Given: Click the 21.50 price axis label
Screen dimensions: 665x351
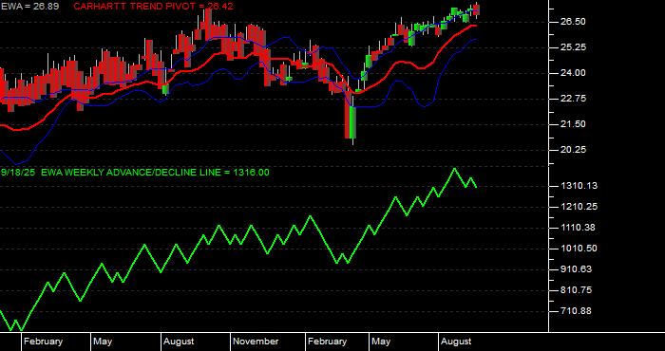Looking at the screenshot, I should [573, 124].
